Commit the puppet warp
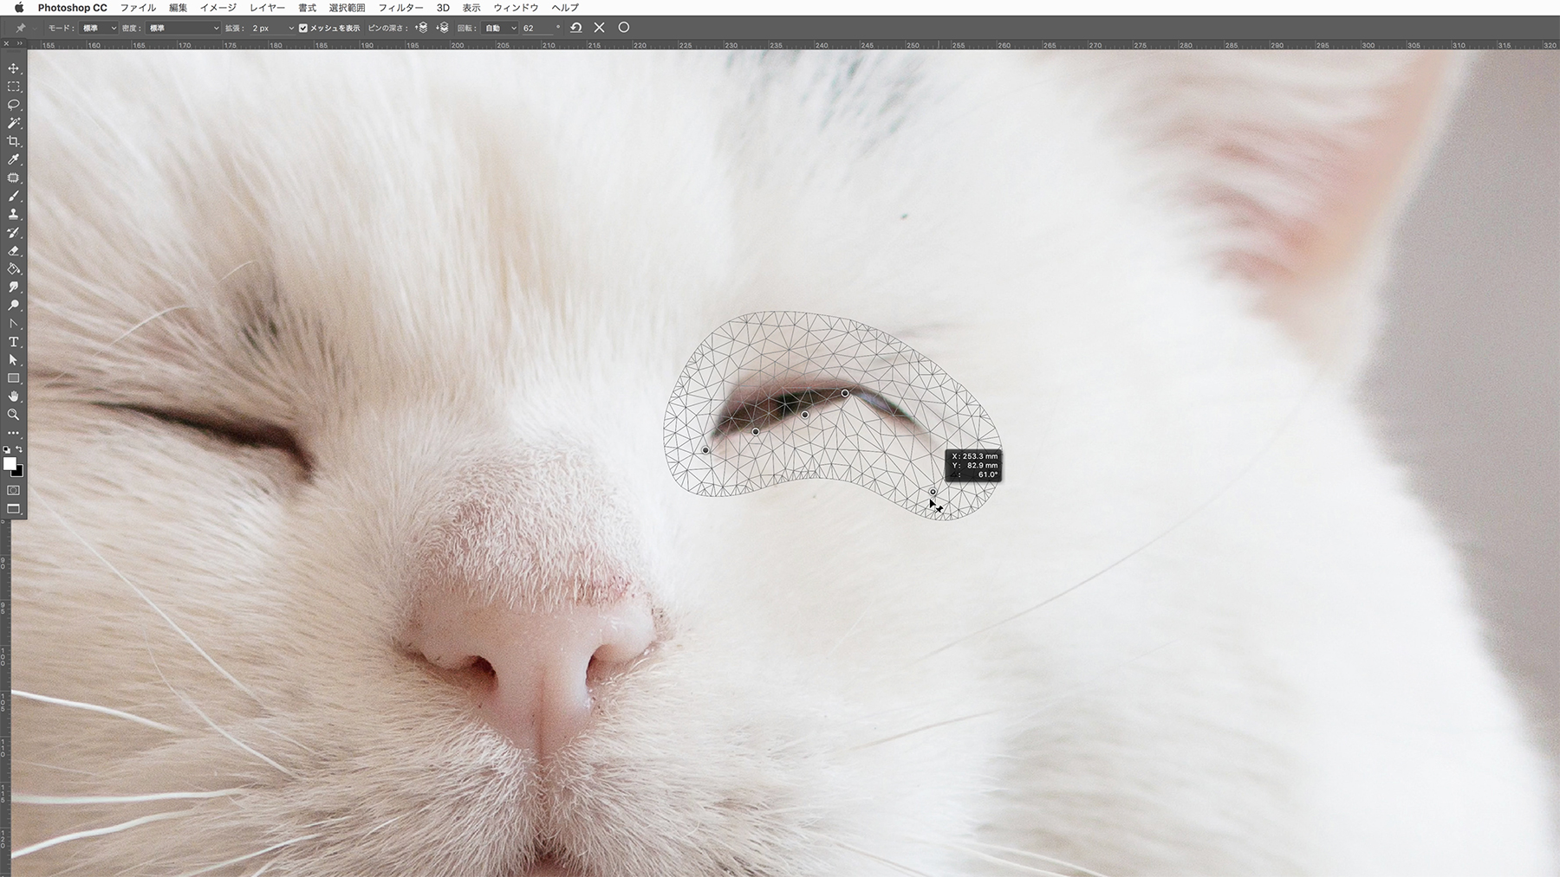The width and height of the screenshot is (1560, 877). (x=623, y=28)
